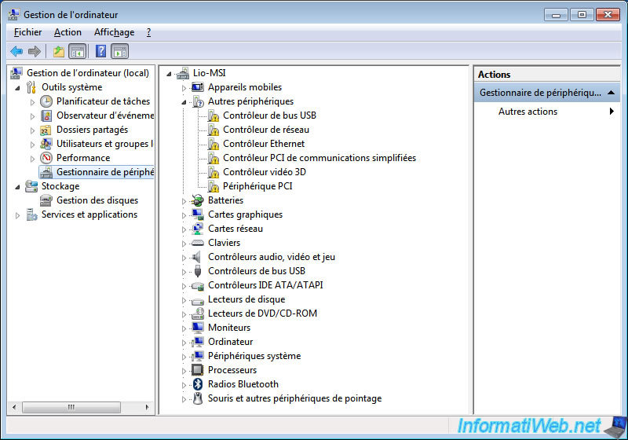628x440 pixels.
Task: Collapse the Autres périphériques node
Action: [184, 102]
